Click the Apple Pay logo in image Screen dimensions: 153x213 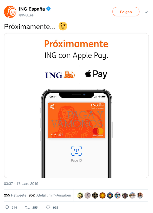(x=96, y=74)
